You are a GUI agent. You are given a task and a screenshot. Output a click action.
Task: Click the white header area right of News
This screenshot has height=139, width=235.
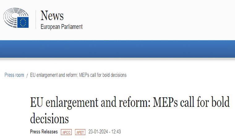click(155, 19)
